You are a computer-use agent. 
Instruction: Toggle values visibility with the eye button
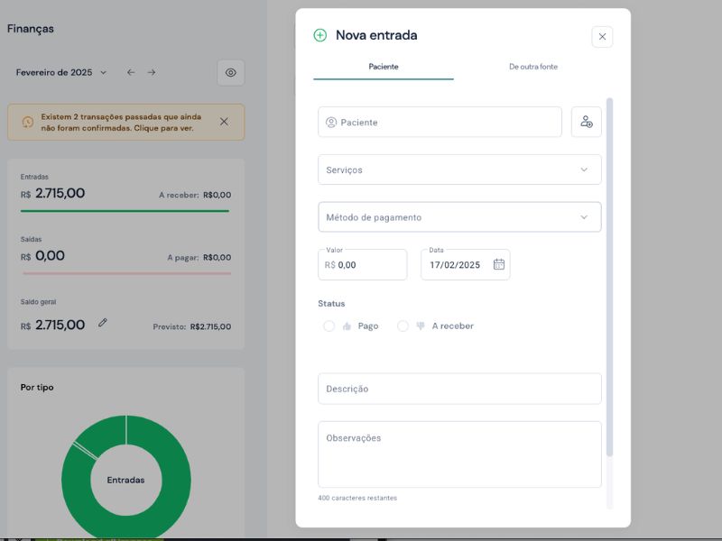point(230,72)
